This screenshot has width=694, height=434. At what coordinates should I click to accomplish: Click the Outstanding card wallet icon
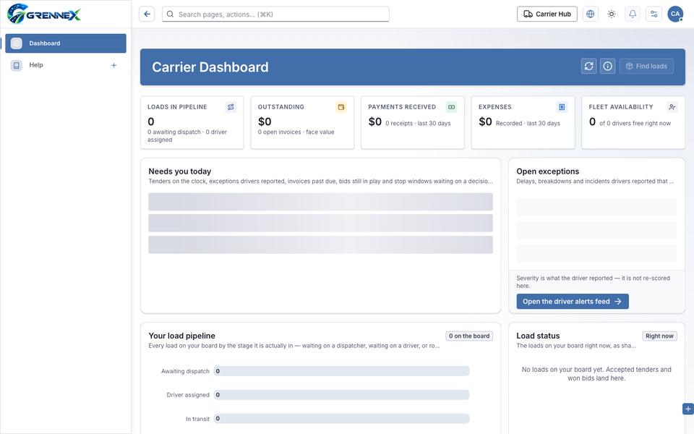(x=340, y=107)
